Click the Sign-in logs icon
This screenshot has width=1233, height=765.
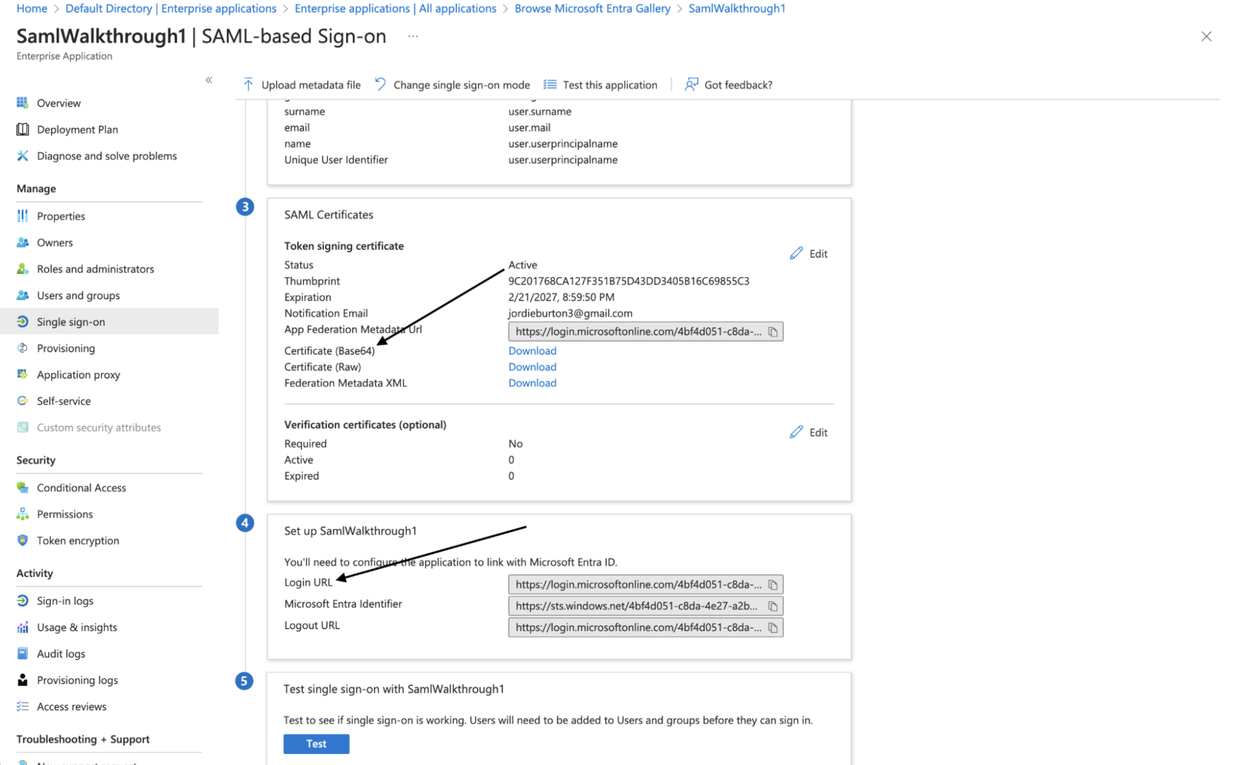[22, 601]
